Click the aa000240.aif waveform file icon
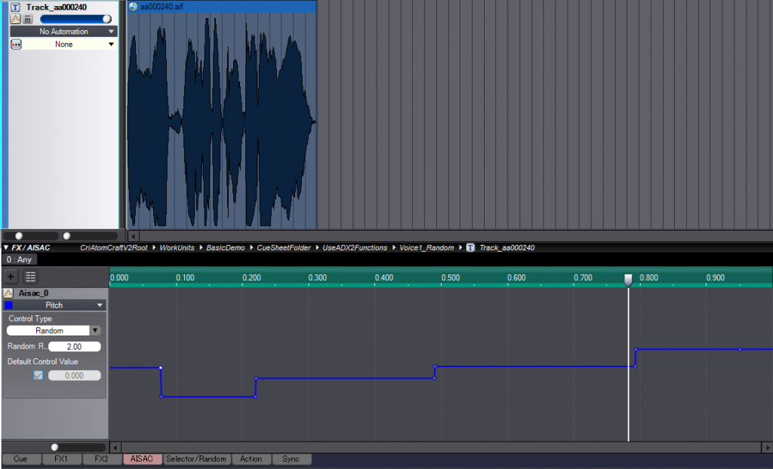773x469 pixels. click(x=133, y=7)
